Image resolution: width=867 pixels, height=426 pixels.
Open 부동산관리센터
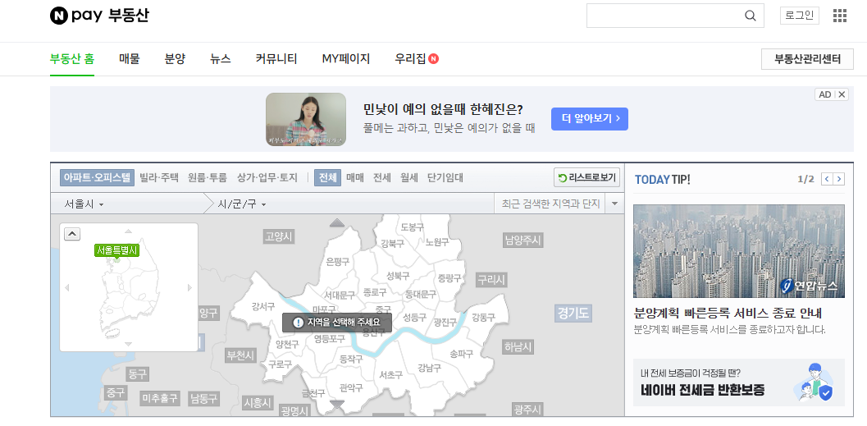(807, 59)
